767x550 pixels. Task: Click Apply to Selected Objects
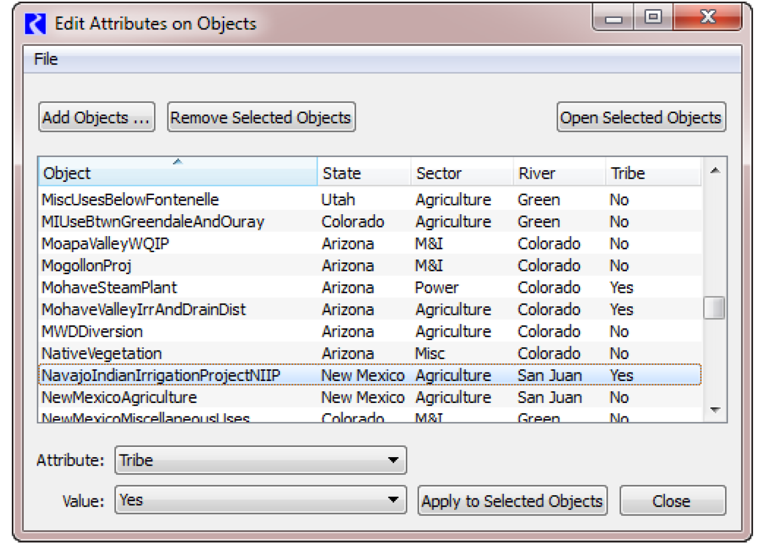coord(512,501)
